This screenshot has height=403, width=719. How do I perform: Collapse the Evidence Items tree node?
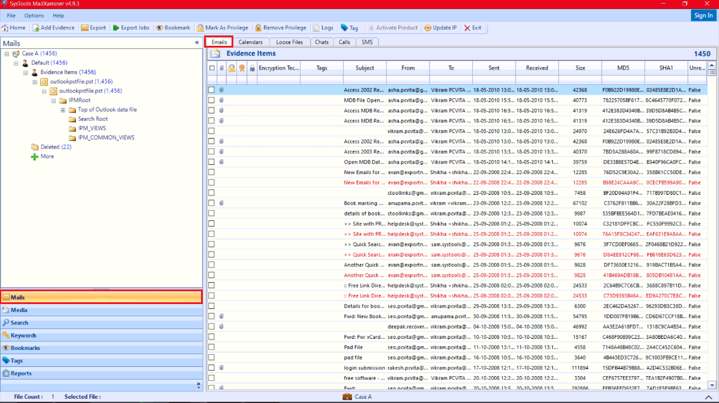(26, 73)
